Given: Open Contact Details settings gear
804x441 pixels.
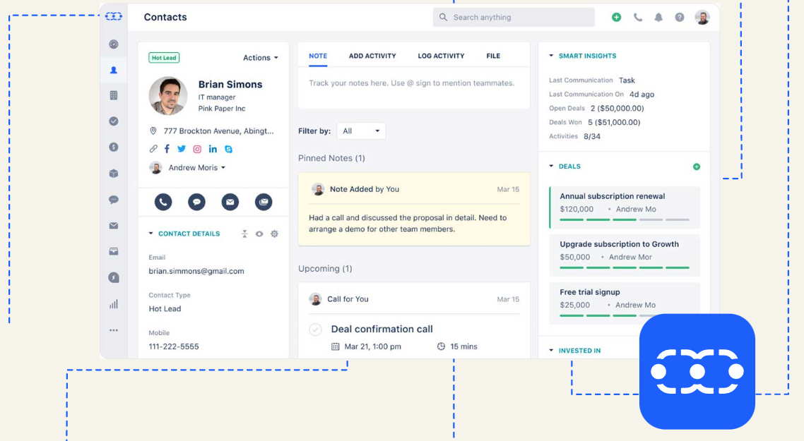Looking at the screenshot, I should tap(274, 234).
